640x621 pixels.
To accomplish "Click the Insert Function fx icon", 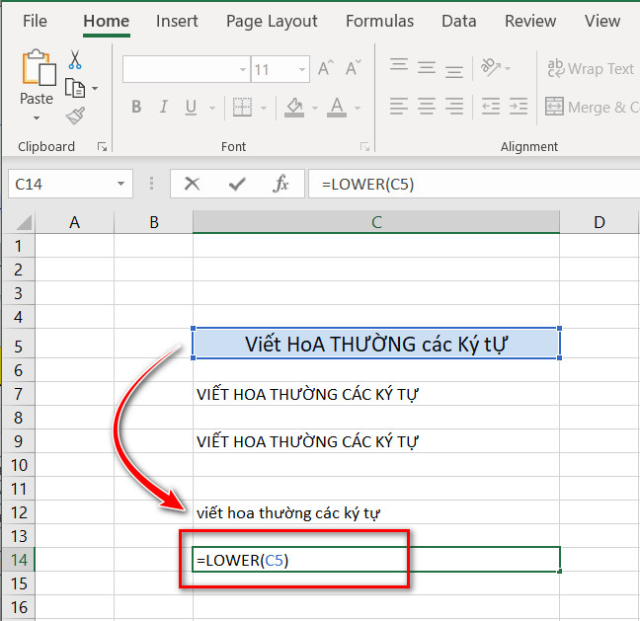I will point(281,184).
